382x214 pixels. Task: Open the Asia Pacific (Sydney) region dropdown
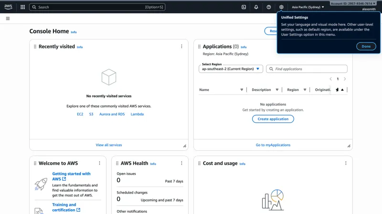308,7
